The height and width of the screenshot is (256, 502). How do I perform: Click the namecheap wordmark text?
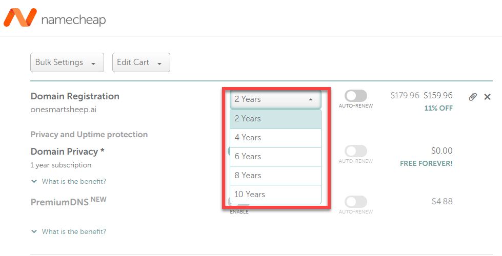(74, 20)
